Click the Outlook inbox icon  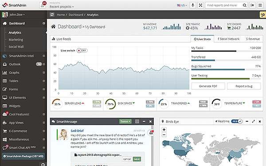[x=5, y=64]
